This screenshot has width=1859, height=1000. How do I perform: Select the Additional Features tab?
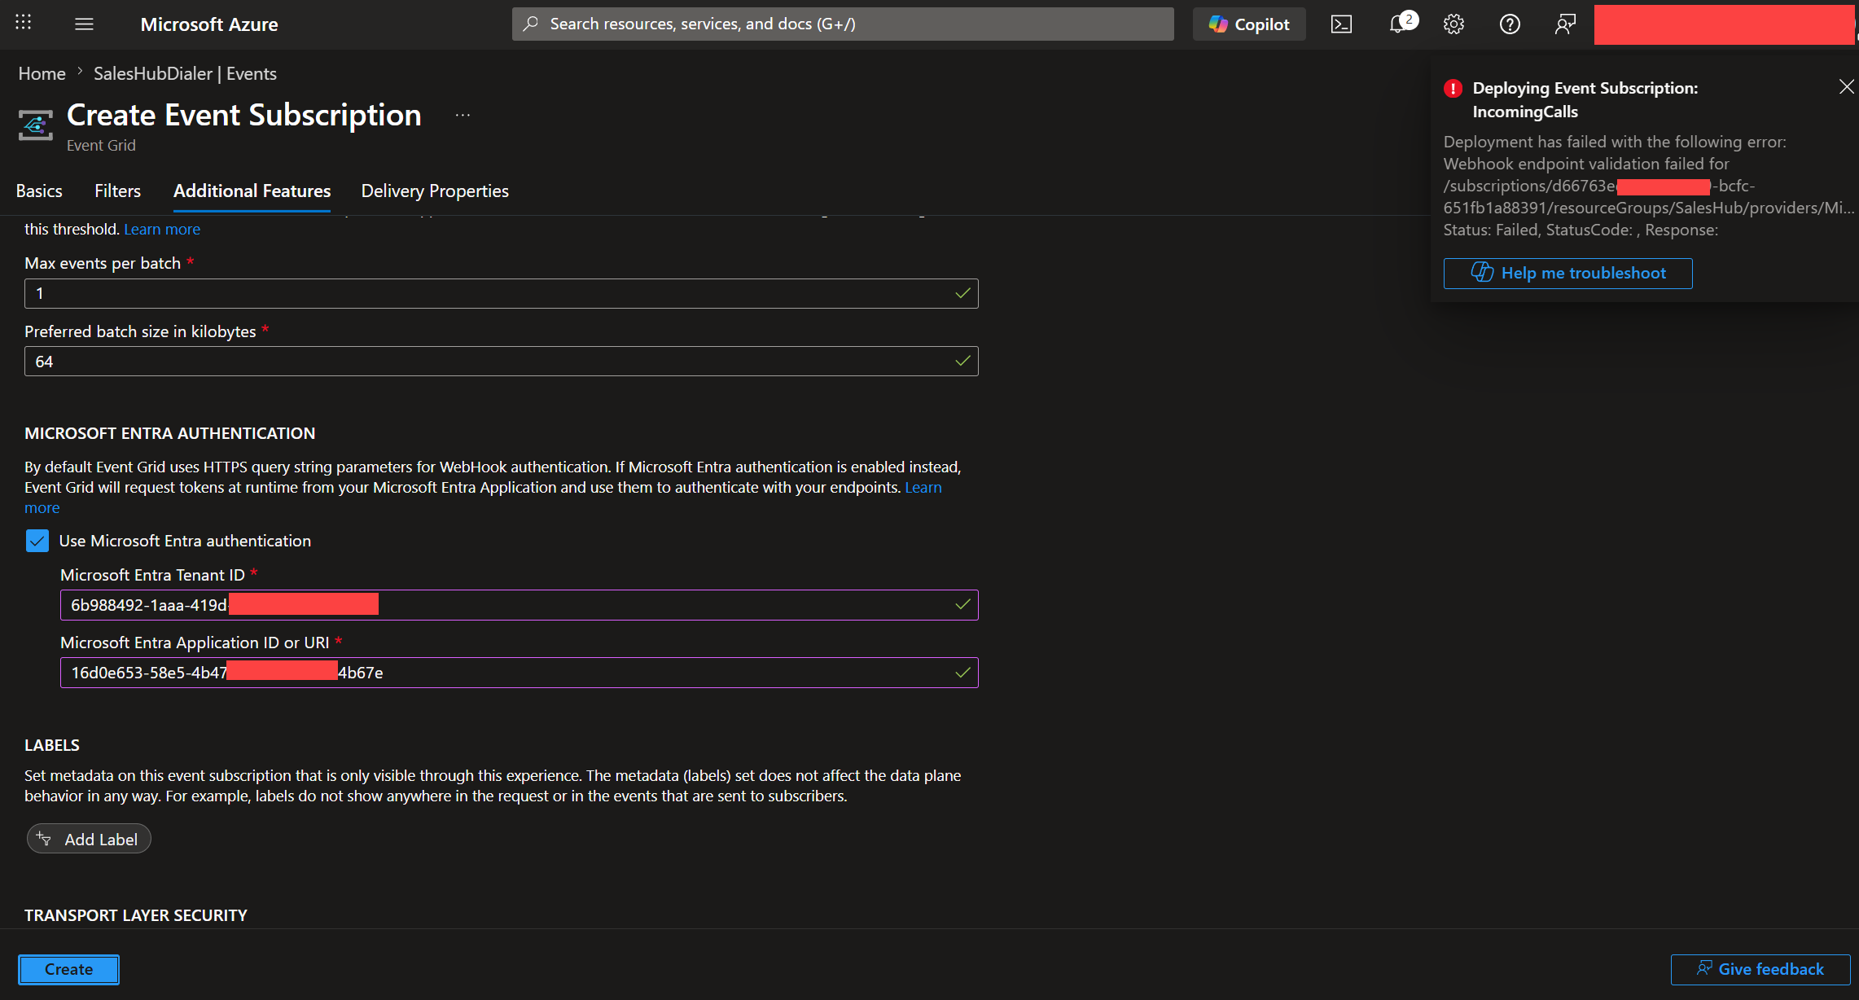pos(252,191)
